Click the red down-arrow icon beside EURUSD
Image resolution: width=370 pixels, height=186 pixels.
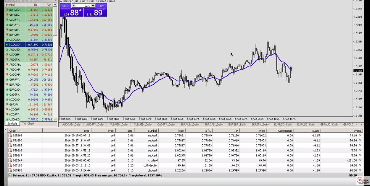(x=7, y=10)
